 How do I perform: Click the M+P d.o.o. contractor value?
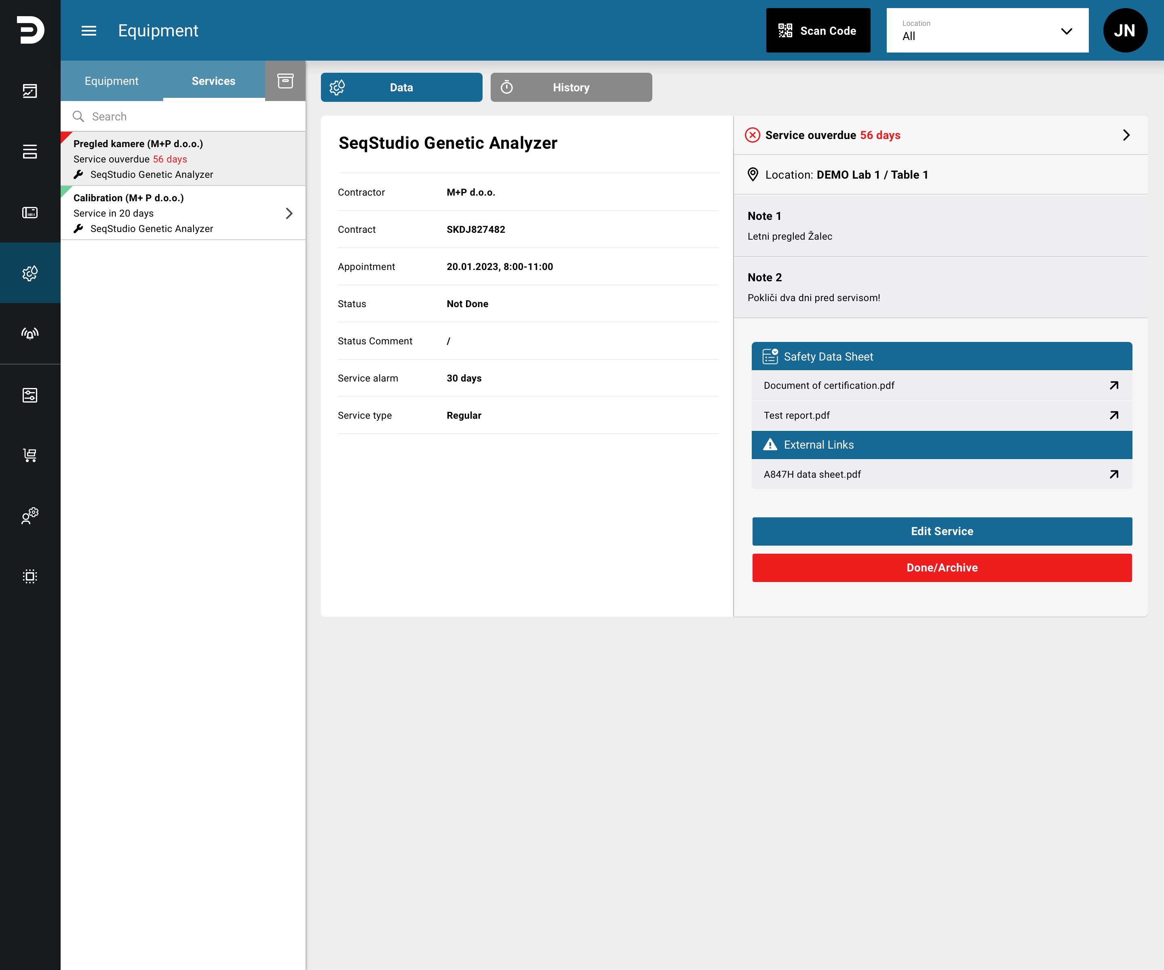click(470, 192)
